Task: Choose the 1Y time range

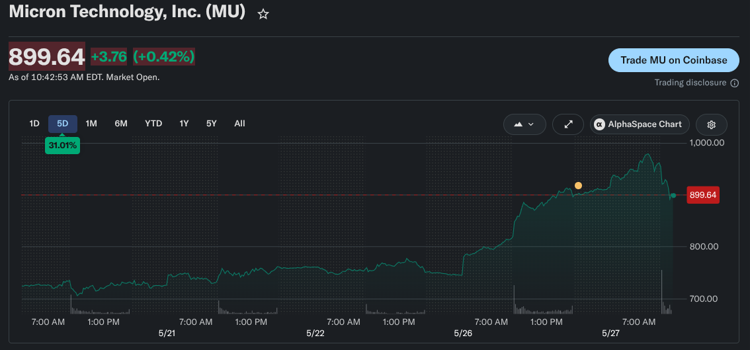Action: 184,124
